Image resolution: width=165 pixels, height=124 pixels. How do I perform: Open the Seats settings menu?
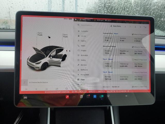(81, 46)
